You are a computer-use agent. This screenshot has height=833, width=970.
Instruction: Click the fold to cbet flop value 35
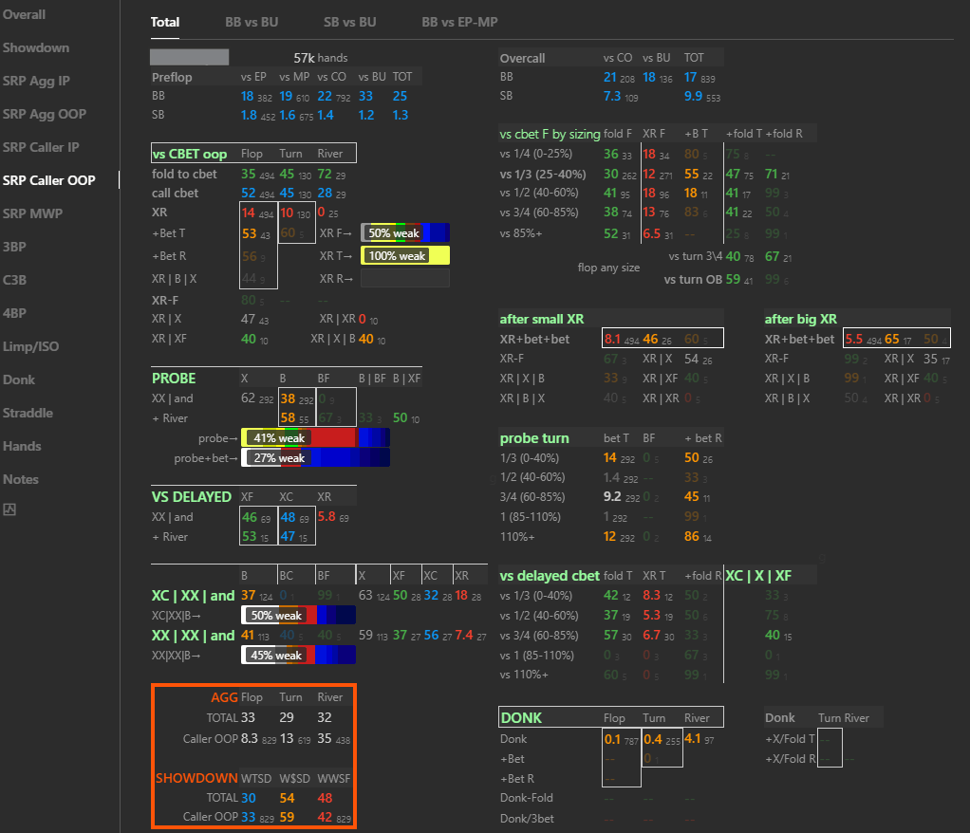coord(248,174)
